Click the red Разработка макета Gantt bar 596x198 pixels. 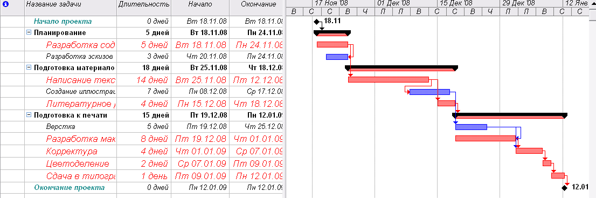tap(486, 138)
